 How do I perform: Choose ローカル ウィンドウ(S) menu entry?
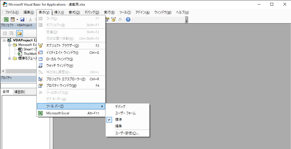(71, 59)
